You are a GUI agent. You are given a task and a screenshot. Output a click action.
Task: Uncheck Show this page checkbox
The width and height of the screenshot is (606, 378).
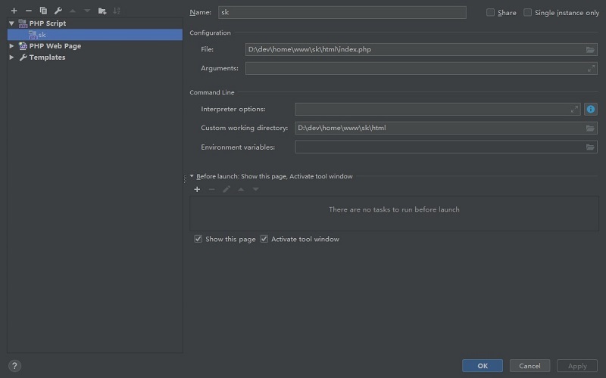tap(198, 239)
